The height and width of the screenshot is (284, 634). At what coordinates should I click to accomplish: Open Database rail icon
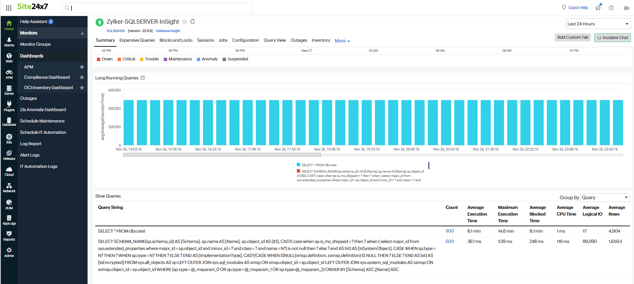pyautogui.click(x=9, y=122)
